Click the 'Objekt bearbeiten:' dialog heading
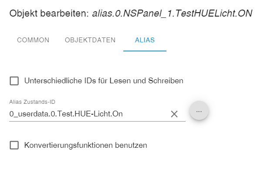Image resolution: width=261 pixels, height=170 pixels. pos(49,14)
